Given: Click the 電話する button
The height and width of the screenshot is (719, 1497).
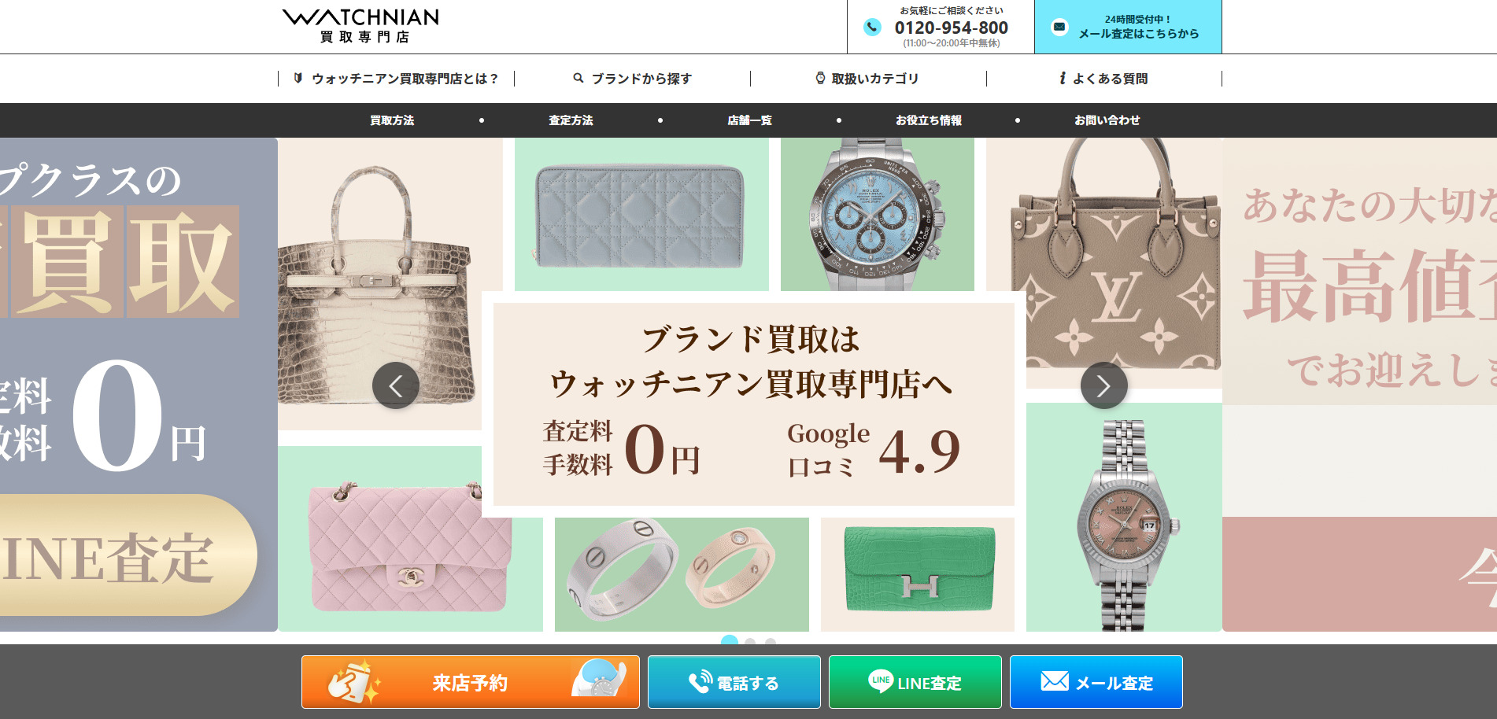Looking at the screenshot, I should pos(734,682).
